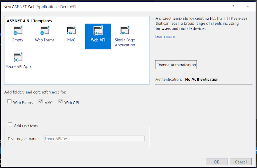
Task: Click the 'Single Page Application' label text
Action: pos(125,42)
